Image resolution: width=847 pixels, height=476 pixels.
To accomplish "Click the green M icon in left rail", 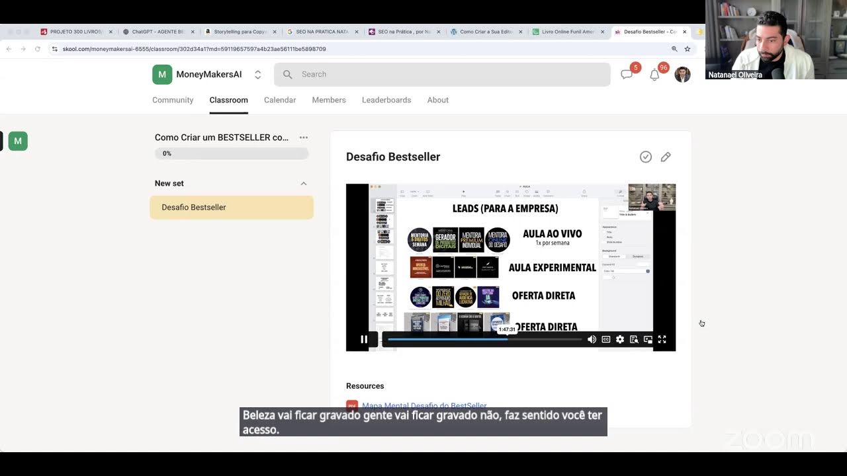I will (18, 141).
